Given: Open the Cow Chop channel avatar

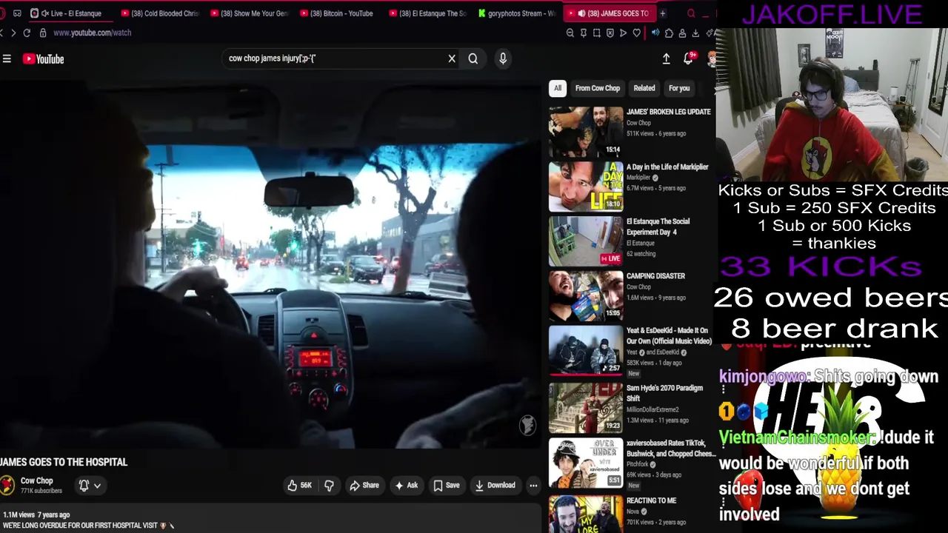Looking at the screenshot, I should coord(7,486).
